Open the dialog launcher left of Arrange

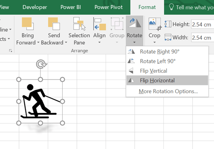click(11, 50)
